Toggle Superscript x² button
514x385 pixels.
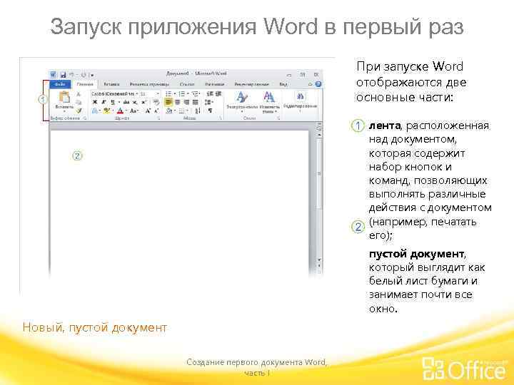click(x=144, y=102)
